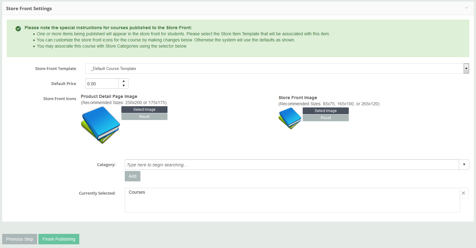
Task: Decrease Default Price with down arrow
Action: (124, 86)
